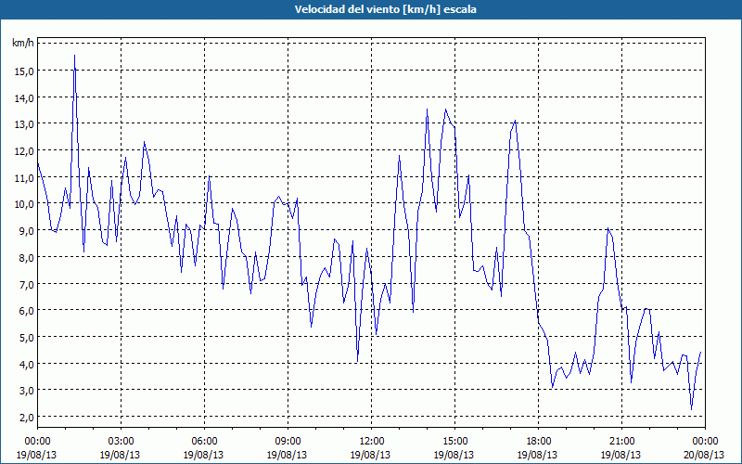742x464 pixels.
Task: Click the 21:00 time axis label
Action: (621, 442)
